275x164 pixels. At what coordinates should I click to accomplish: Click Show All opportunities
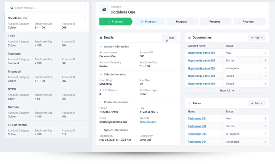[x=227, y=91]
